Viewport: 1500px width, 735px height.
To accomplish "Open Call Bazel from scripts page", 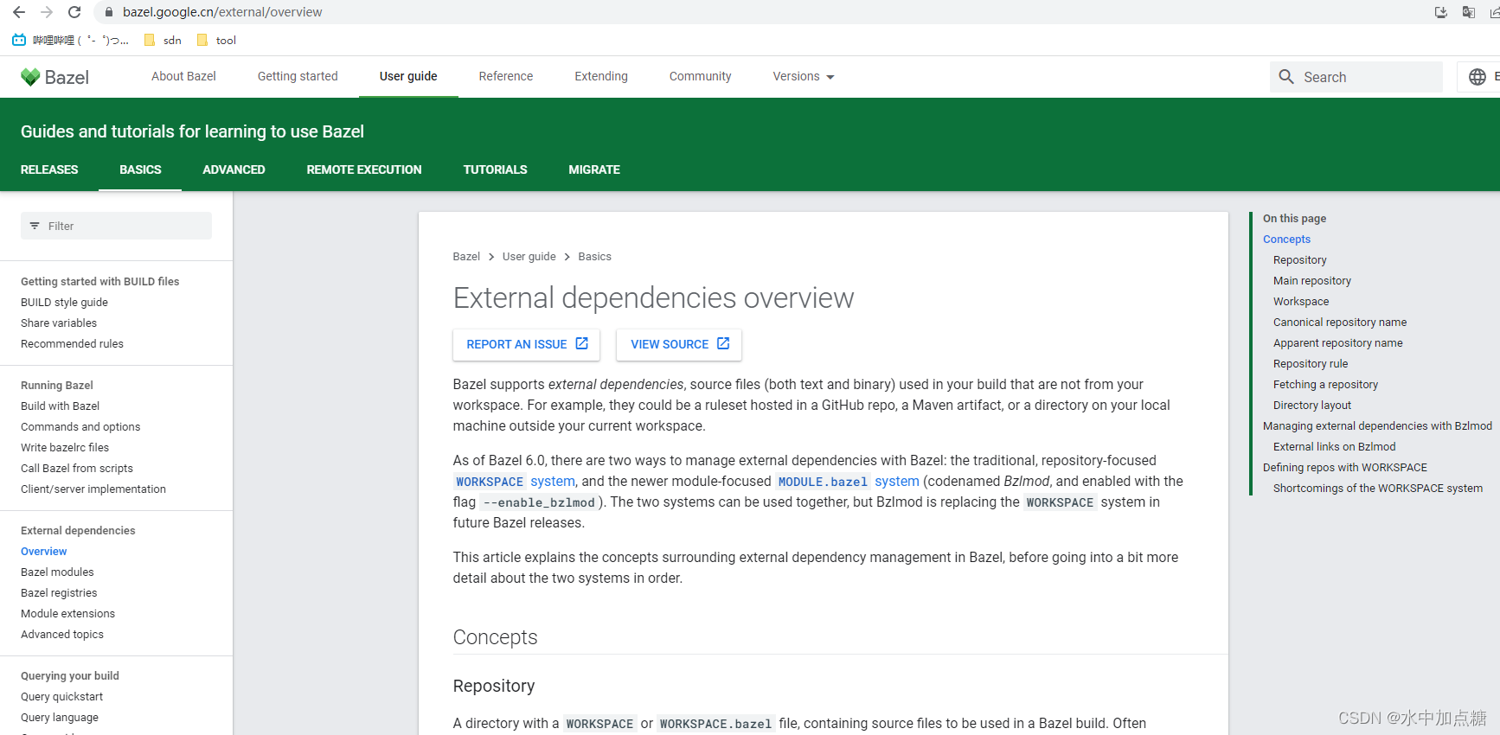I will (77, 469).
